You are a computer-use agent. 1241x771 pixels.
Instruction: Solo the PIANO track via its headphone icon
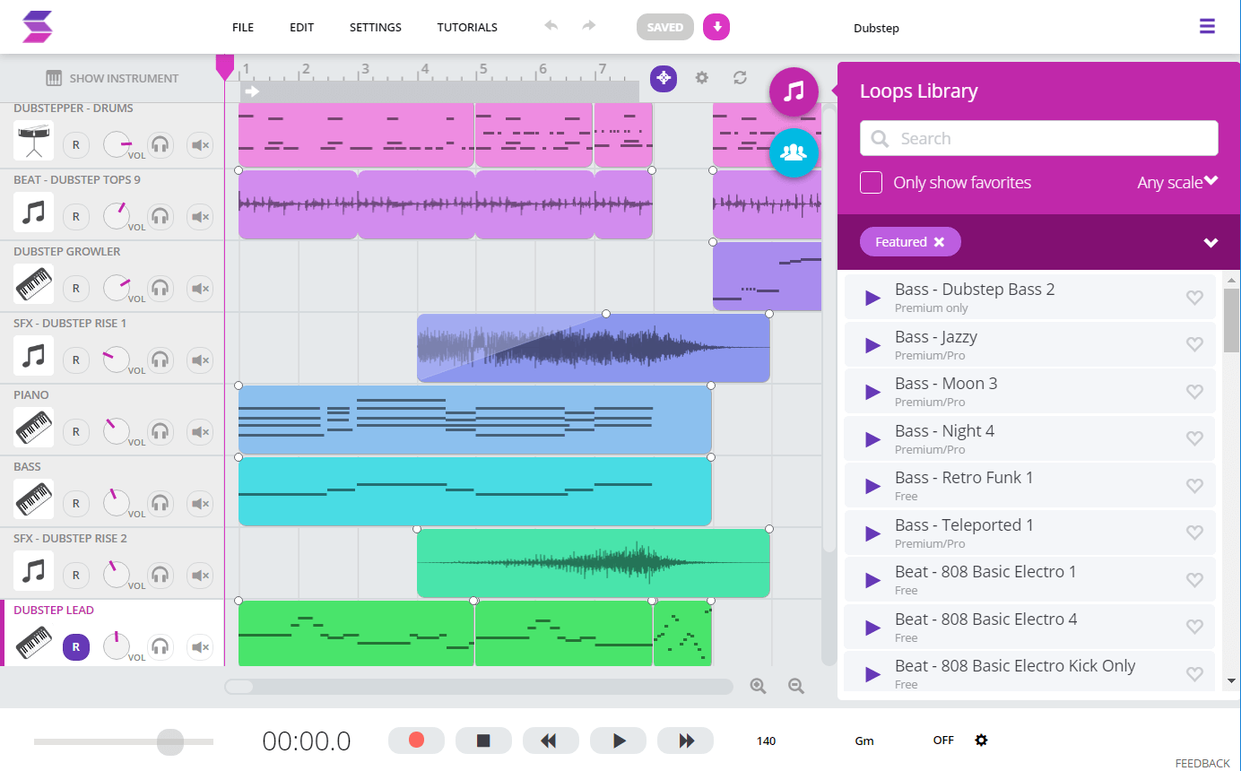click(160, 431)
